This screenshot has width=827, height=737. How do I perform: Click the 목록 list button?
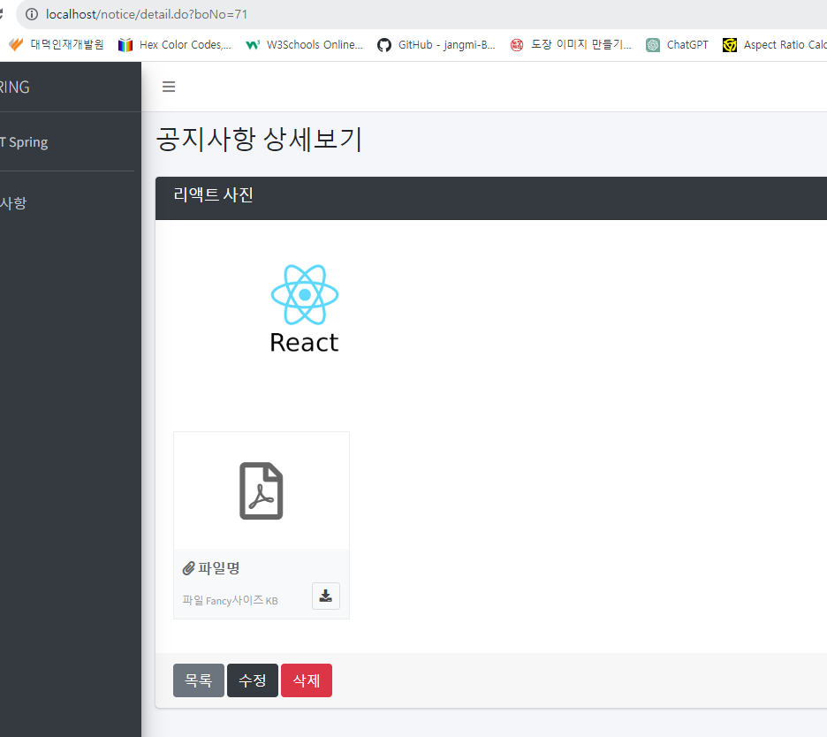tap(198, 680)
